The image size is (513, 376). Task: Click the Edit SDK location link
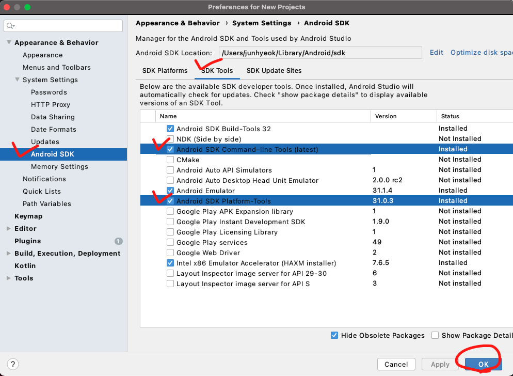[437, 52]
